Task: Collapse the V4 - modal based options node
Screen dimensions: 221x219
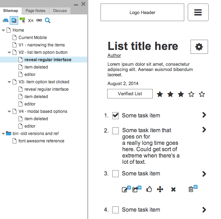Action: click(x=9, y=111)
